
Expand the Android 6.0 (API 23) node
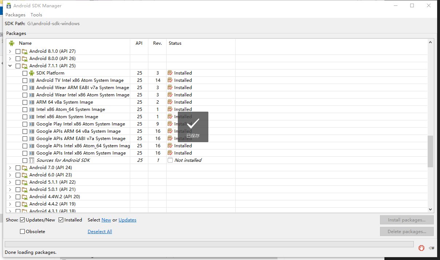click(10, 175)
